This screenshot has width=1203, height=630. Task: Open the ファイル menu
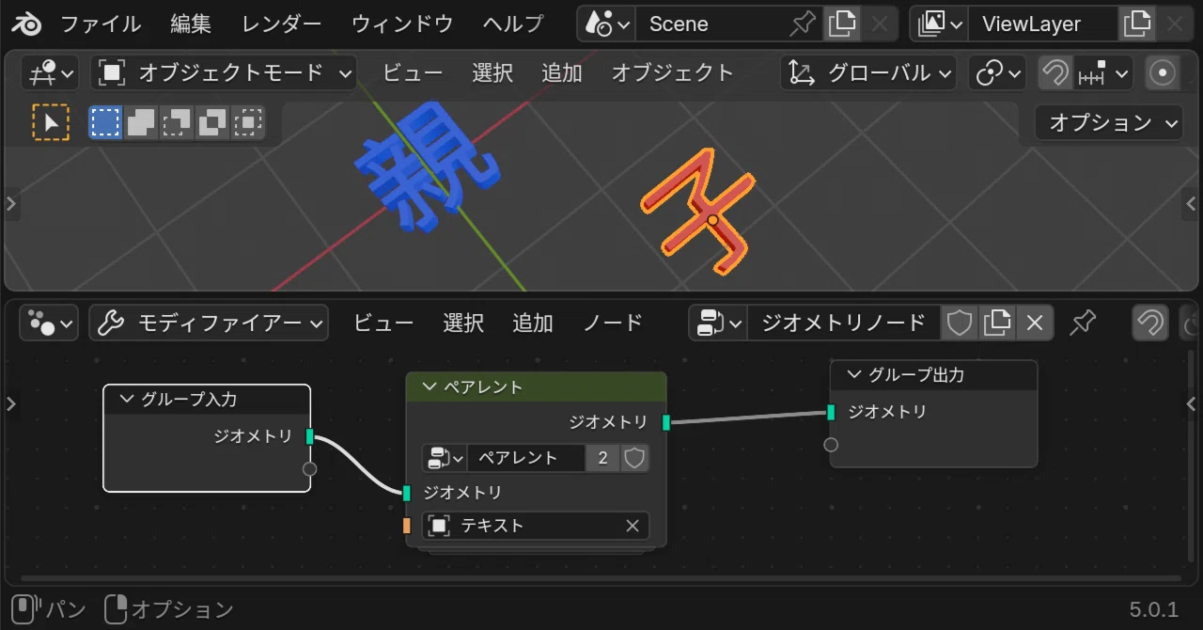click(101, 24)
